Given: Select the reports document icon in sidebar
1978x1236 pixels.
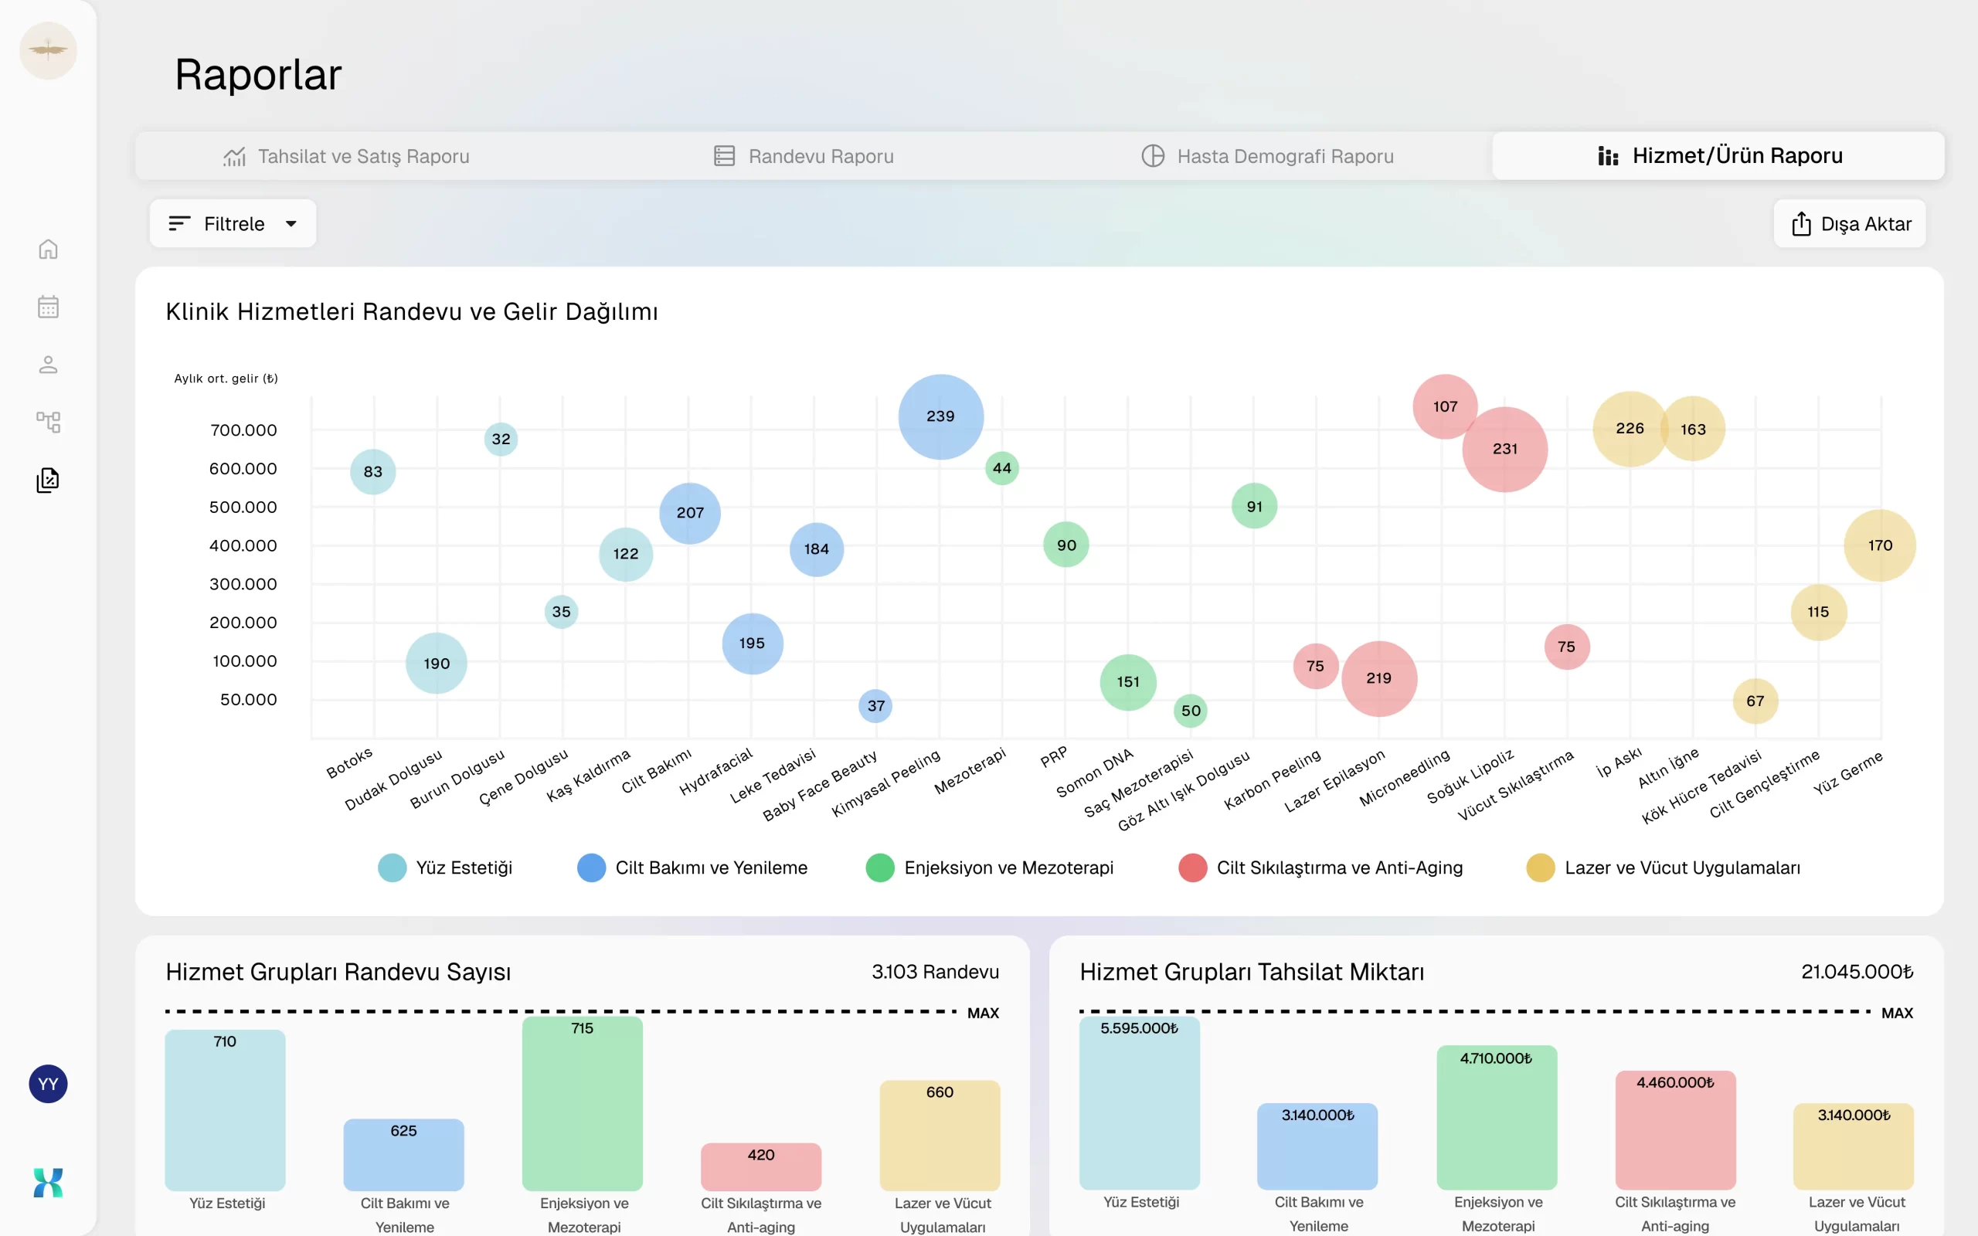Looking at the screenshot, I should click(x=48, y=480).
